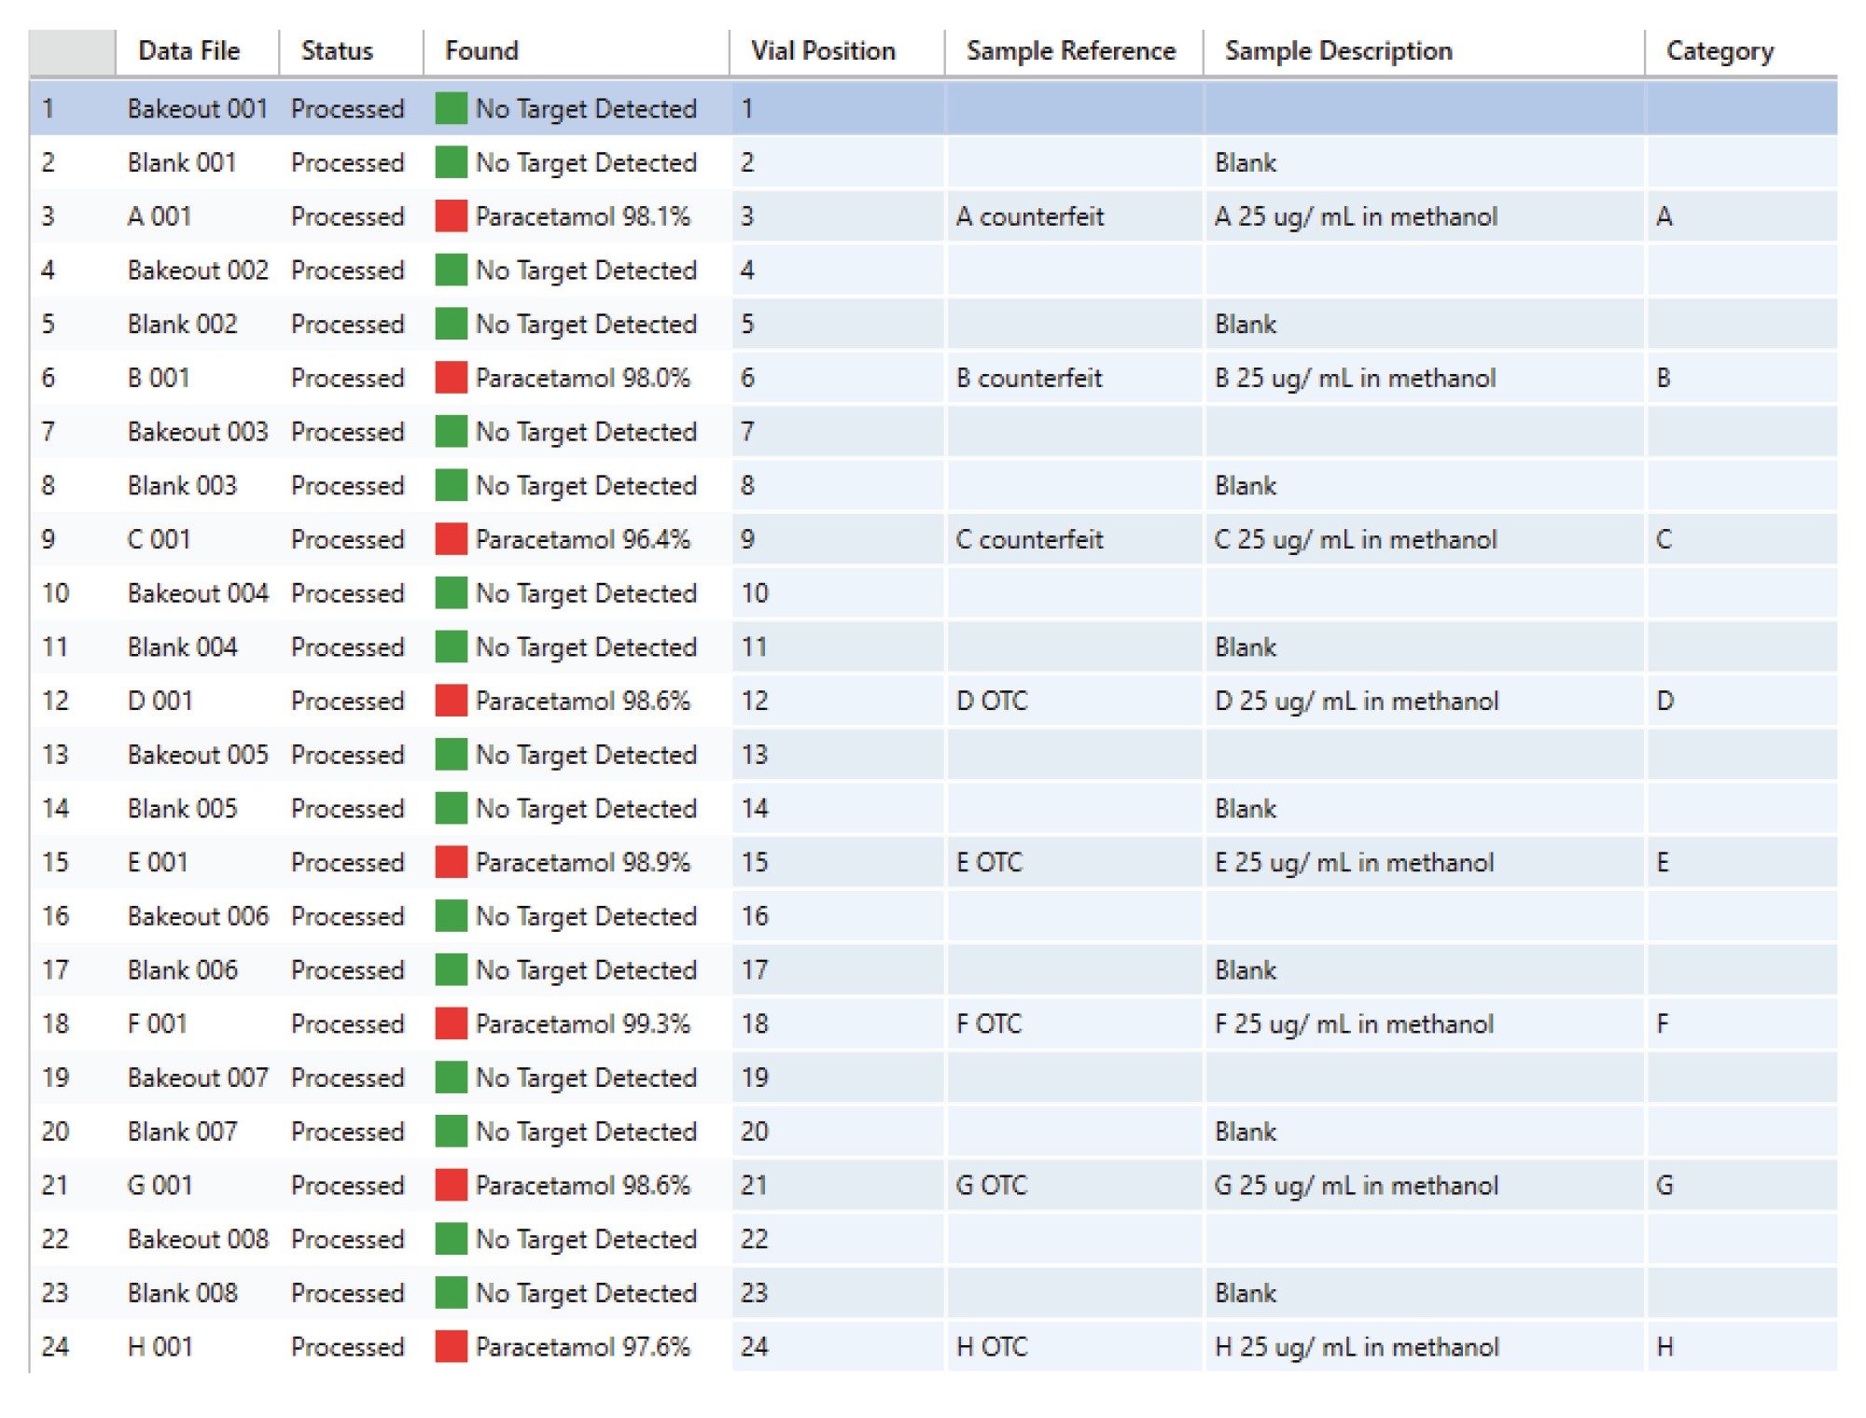This screenshot has width=1866, height=1418.
Task: Select the Blank 008 data file cell
Action: (182, 1293)
